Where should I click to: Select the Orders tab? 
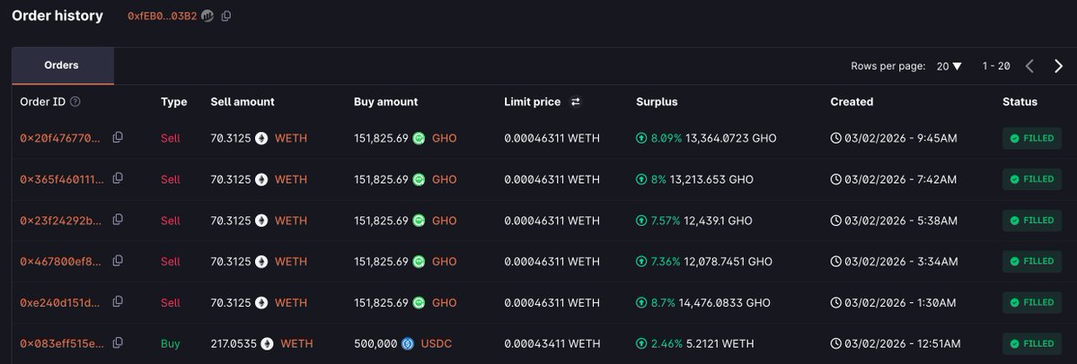click(62, 65)
